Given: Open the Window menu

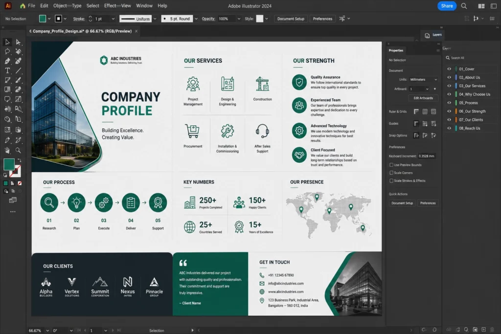Looking at the screenshot, I should point(144,6).
